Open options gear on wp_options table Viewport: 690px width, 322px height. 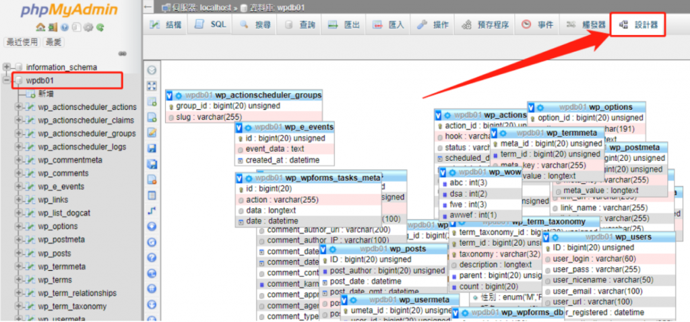coord(540,107)
